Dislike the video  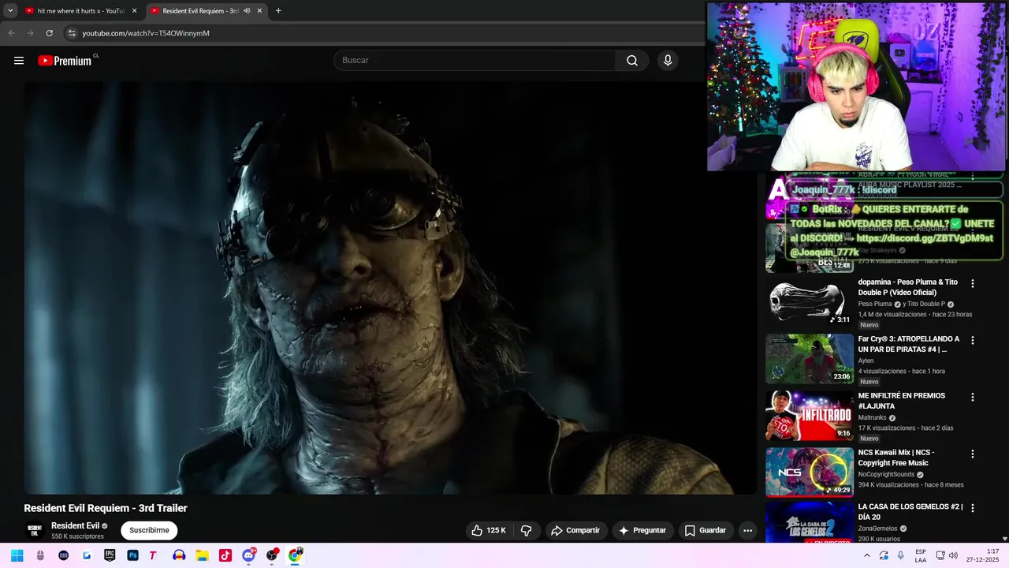click(527, 530)
